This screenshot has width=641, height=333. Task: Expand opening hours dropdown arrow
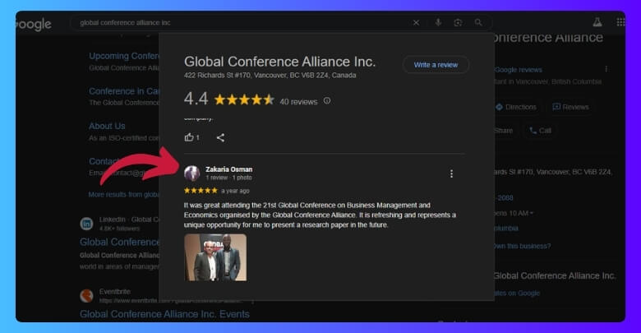click(x=532, y=213)
